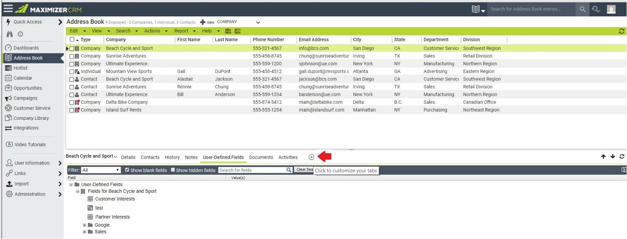The width and height of the screenshot is (627, 239).
Task: Click the recent history clock icon
Action: tap(20, 34)
